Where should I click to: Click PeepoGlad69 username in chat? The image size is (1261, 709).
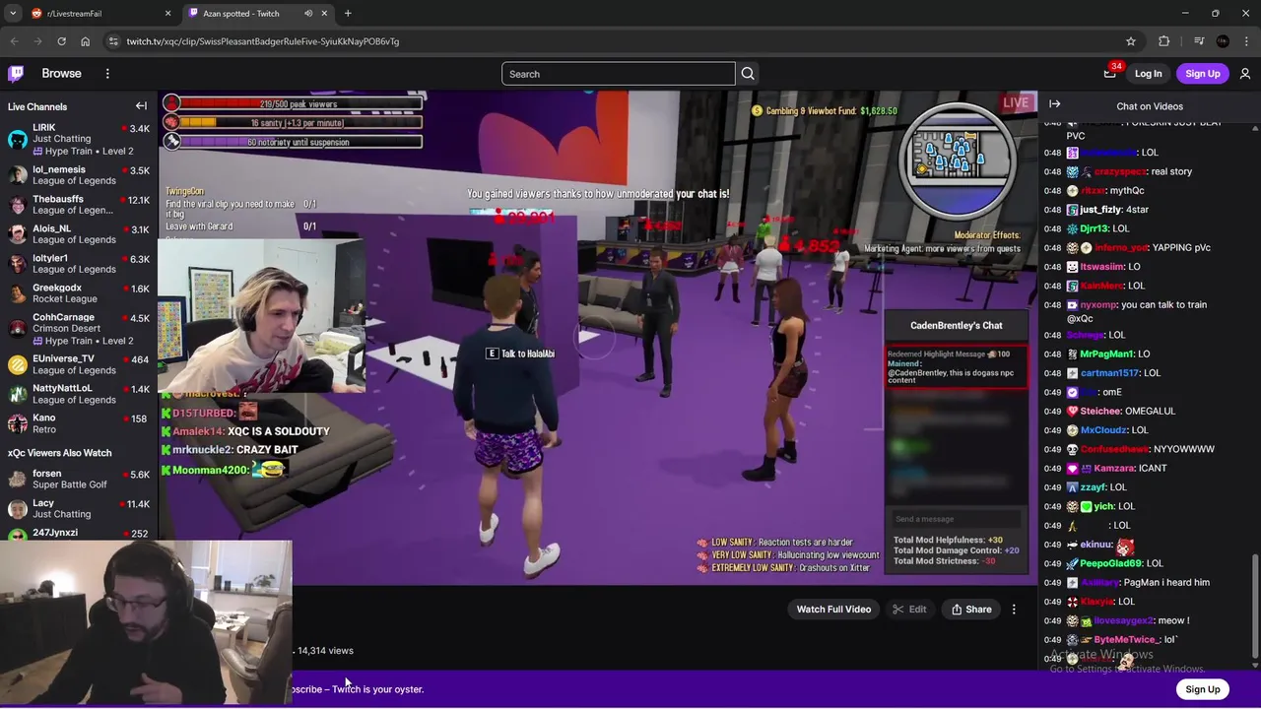1111,563
